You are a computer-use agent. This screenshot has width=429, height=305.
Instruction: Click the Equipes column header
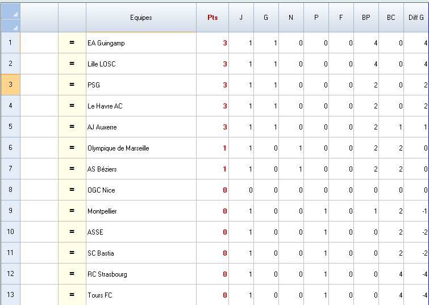tap(141, 18)
